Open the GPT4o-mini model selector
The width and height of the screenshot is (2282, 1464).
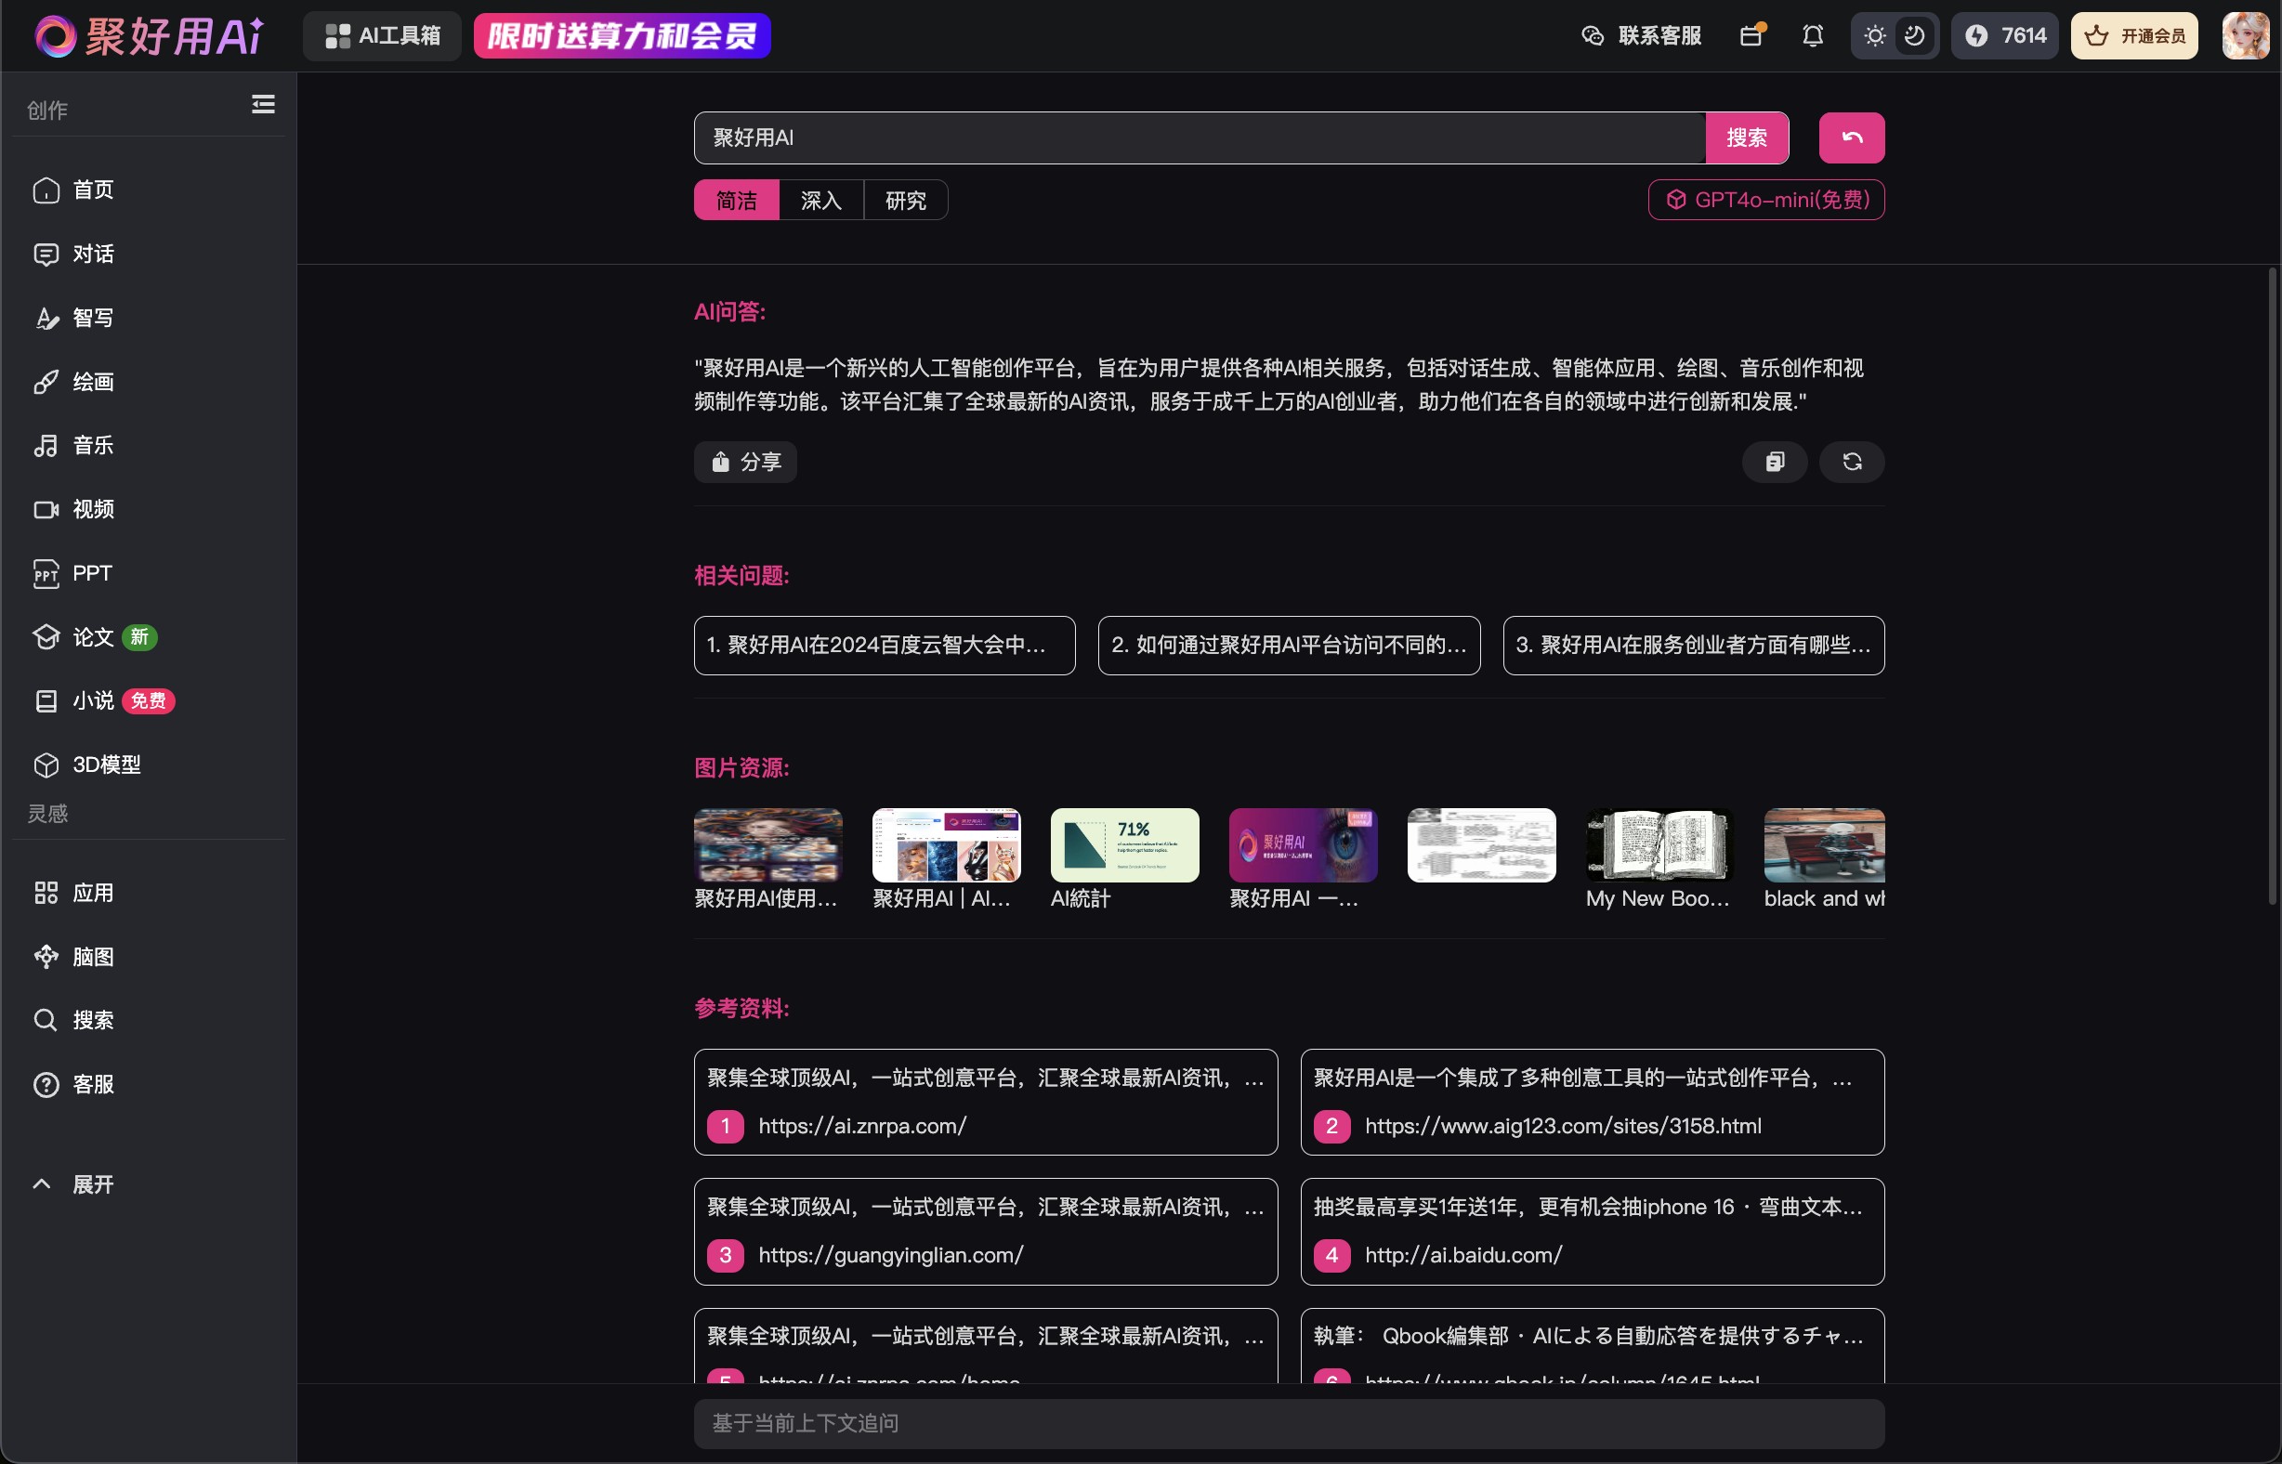point(1765,201)
